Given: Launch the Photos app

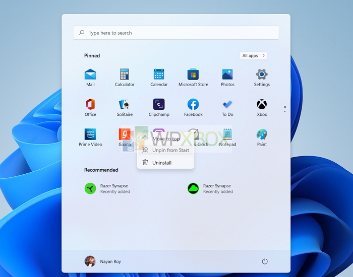Looking at the screenshot, I should click(x=227, y=78).
